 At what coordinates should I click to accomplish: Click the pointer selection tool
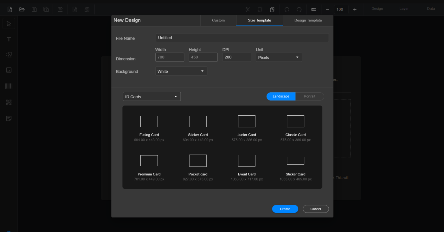pyautogui.click(x=9, y=24)
